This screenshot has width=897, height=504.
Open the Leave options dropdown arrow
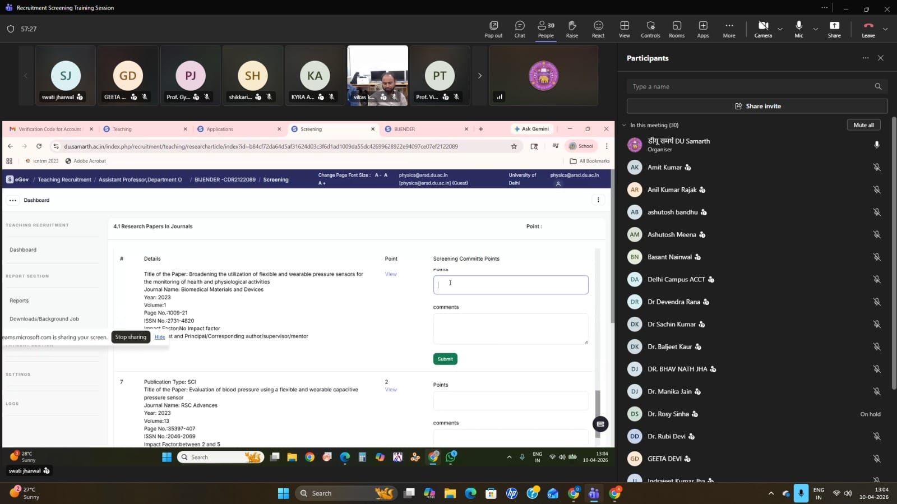[885, 29]
